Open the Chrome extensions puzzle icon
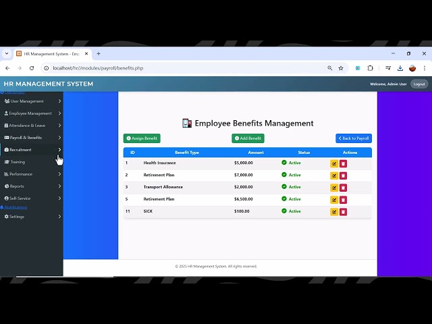The width and height of the screenshot is (432, 324). click(371, 68)
